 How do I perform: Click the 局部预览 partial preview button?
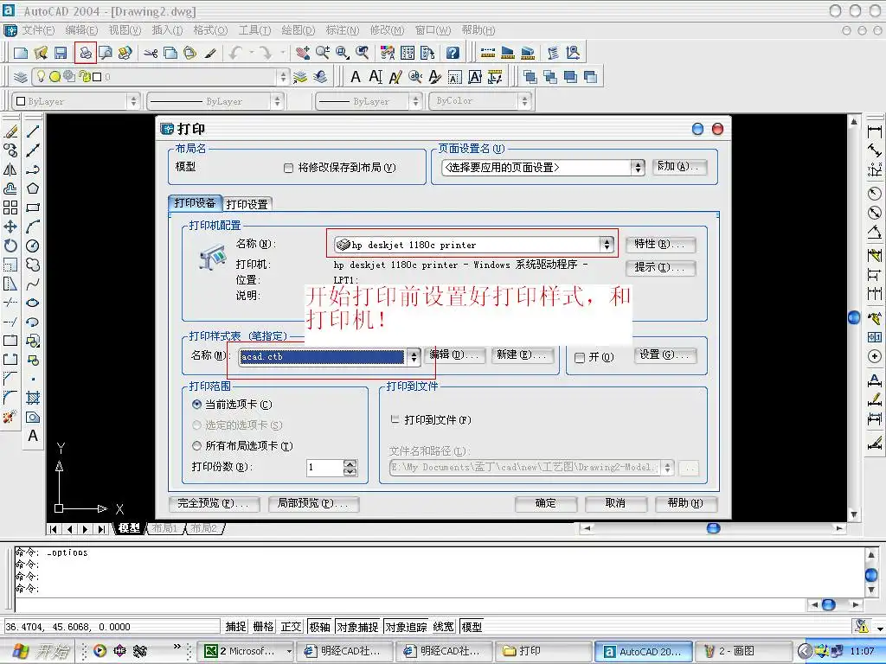click(x=312, y=503)
